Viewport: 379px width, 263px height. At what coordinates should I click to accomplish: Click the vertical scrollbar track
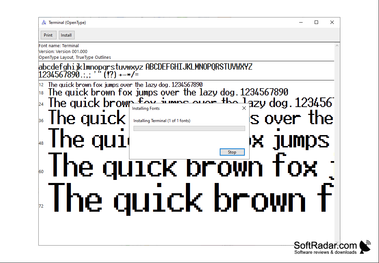(x=337, y=144)
